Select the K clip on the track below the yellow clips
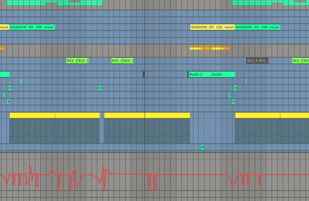 click(202, 147)
